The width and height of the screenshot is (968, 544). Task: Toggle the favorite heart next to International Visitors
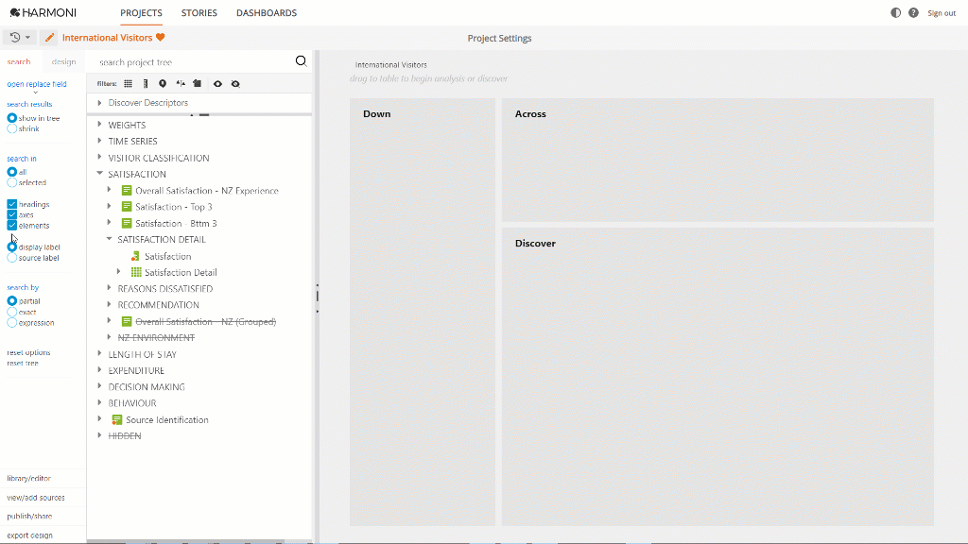click(x=161, y=38)
